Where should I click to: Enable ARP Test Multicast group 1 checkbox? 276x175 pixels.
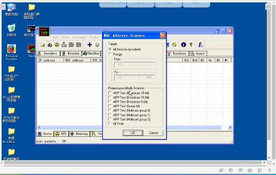coord(110,115)
